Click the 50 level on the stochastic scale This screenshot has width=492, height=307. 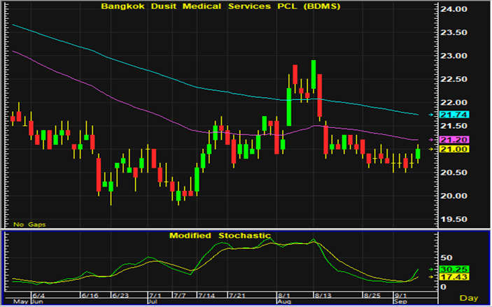click(x=441, y=257)
